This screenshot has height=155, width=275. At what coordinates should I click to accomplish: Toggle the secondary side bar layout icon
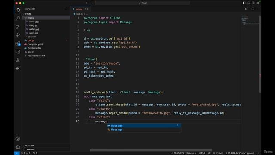coord(253,3)
